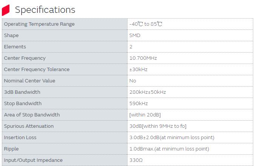Select the Operating Temperature Range label
The height and width of the screenshot is (166, 254).
tap(39, 24)
